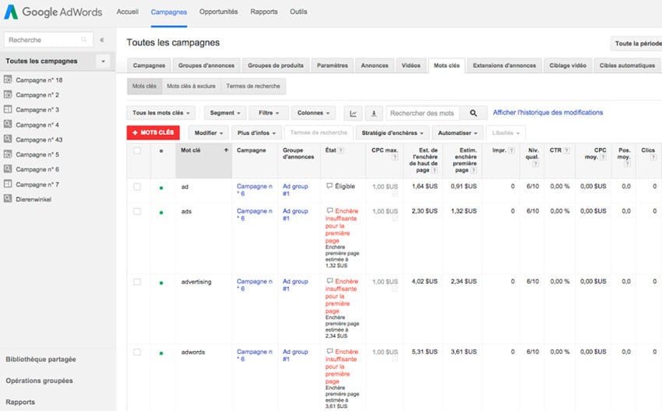
Task: Switch to the Extensions d'annonces tab
Action: click(505, 66)
